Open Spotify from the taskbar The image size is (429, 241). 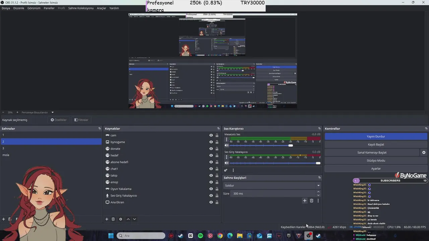pos(200,236)
